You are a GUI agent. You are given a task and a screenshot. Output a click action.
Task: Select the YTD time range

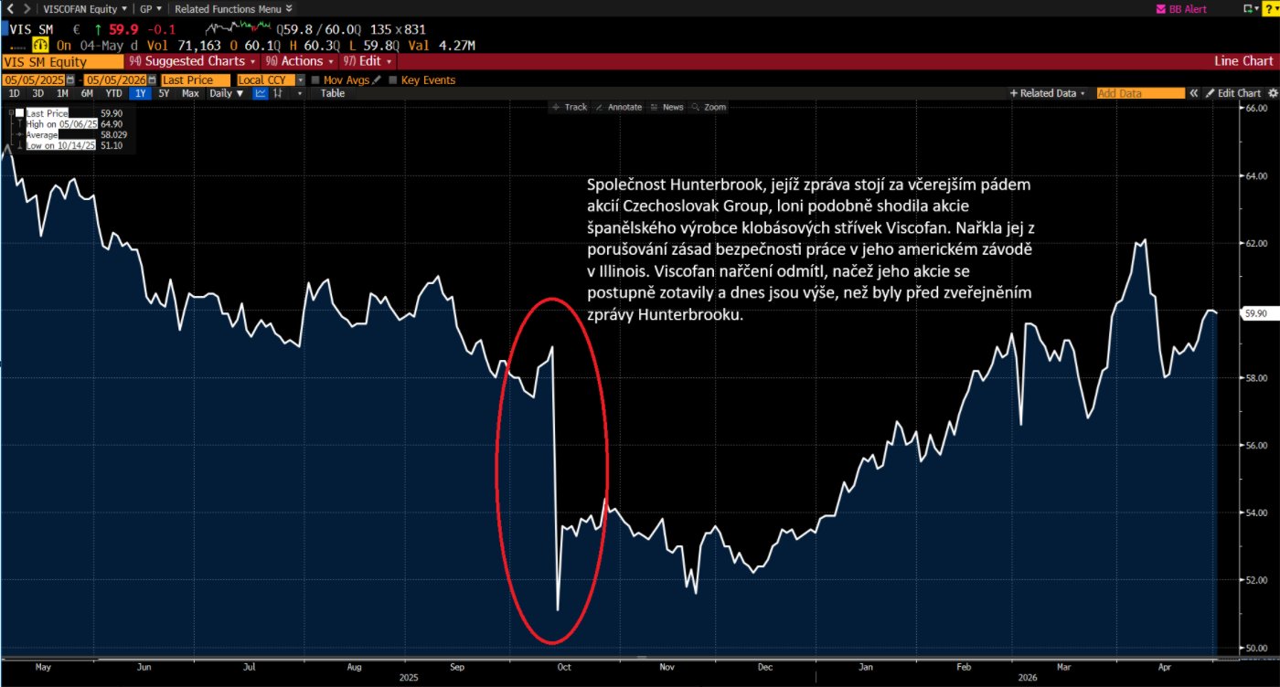[113, 93]
